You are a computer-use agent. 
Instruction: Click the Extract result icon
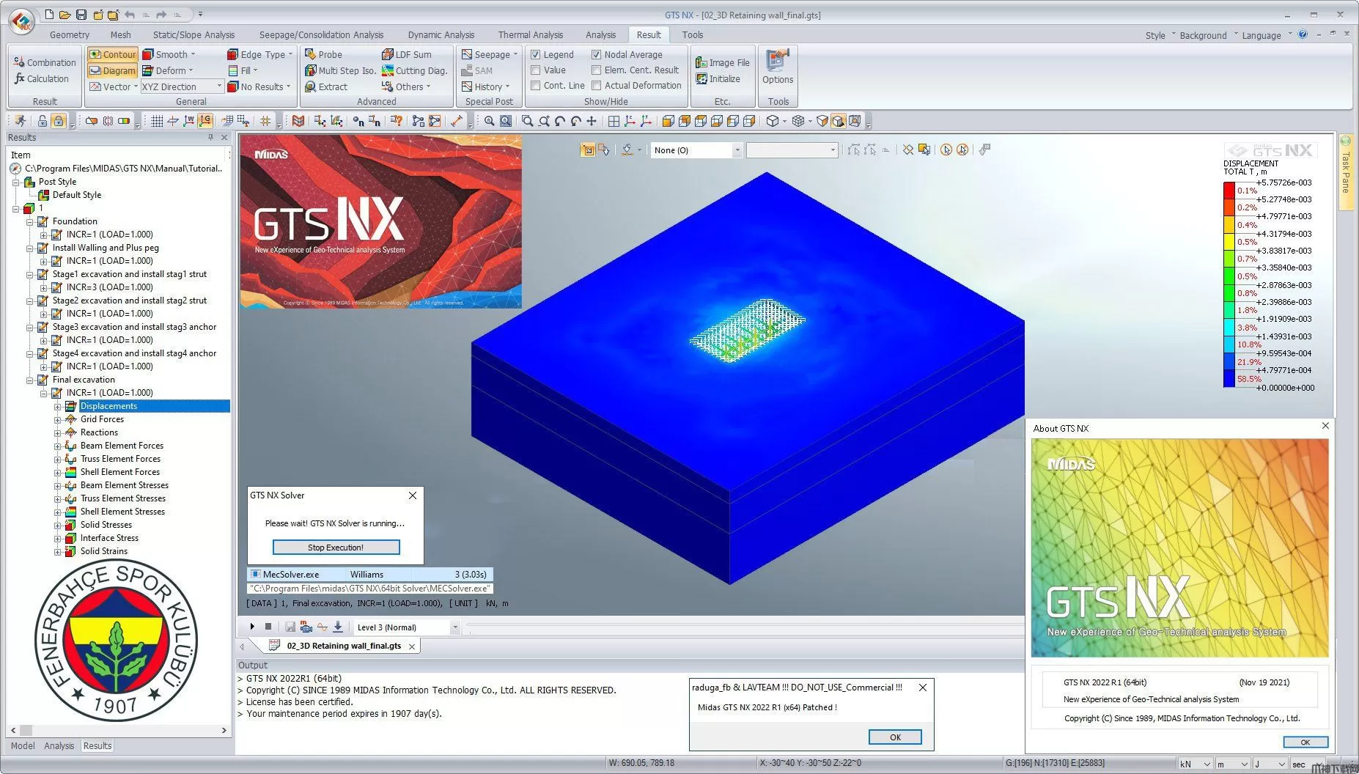[x=311, y=87]
